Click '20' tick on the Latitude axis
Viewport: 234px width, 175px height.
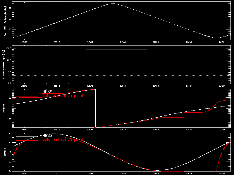point(10,143)
